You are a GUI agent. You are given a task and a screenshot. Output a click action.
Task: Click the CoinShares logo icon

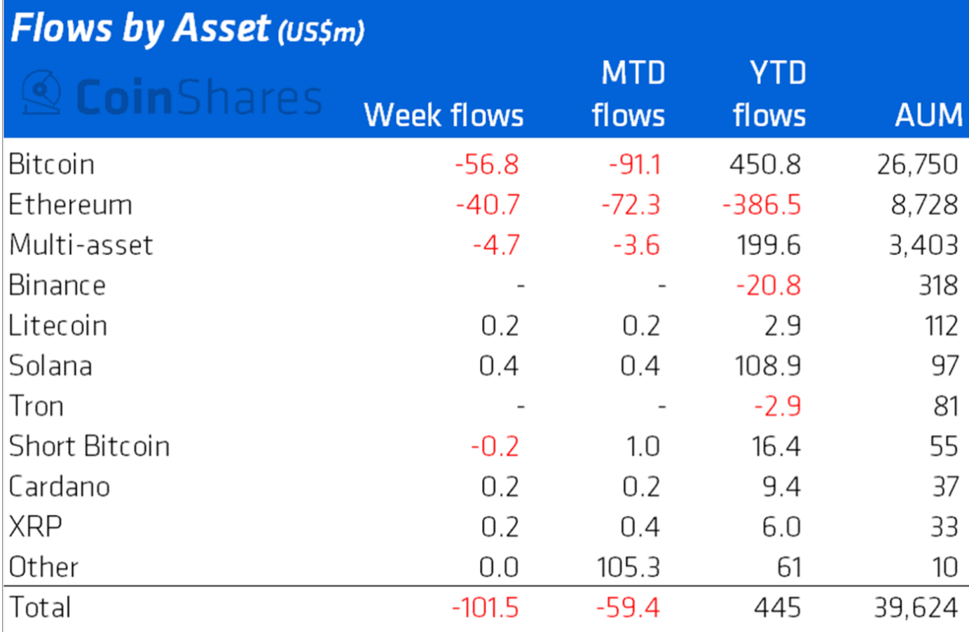41,92
